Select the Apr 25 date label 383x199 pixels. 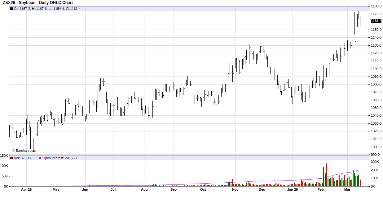pos(26,190)
